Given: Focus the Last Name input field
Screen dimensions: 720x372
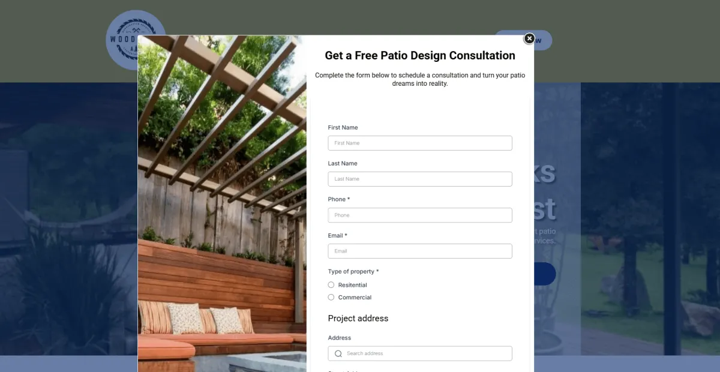Looking at the screenshot, I should [x=420, y=179].
